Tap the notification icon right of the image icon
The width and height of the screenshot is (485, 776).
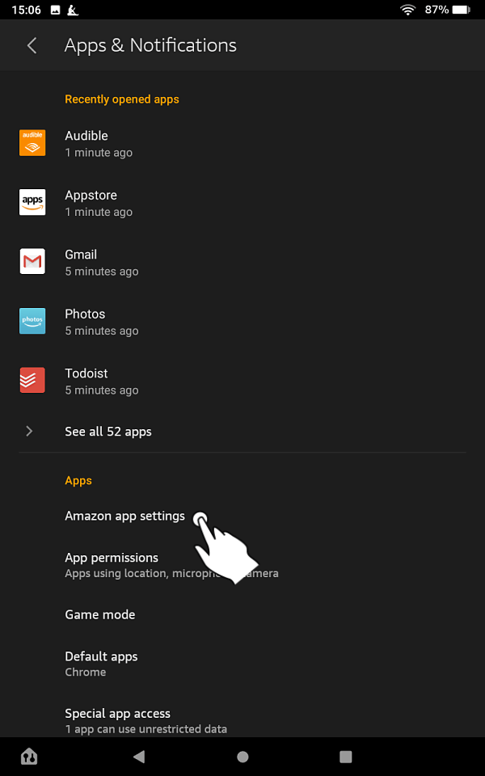[x=72, y=10]
